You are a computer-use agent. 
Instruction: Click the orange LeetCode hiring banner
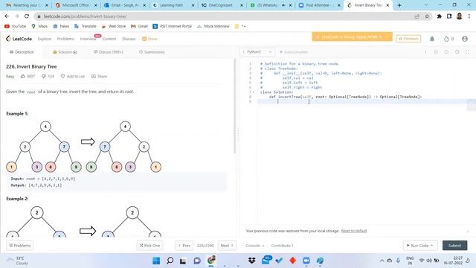click(x=352, y=37)
